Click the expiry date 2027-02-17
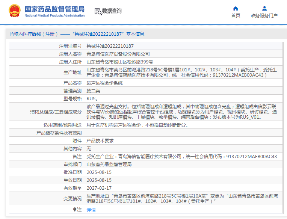 coord(99,188)
